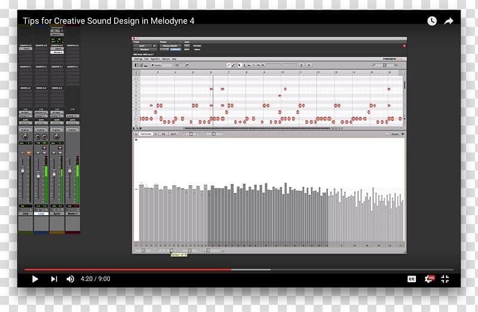
Task: Select the Note Separation tool in Melodyne toolbar
Action: click(x=263, y=65)
